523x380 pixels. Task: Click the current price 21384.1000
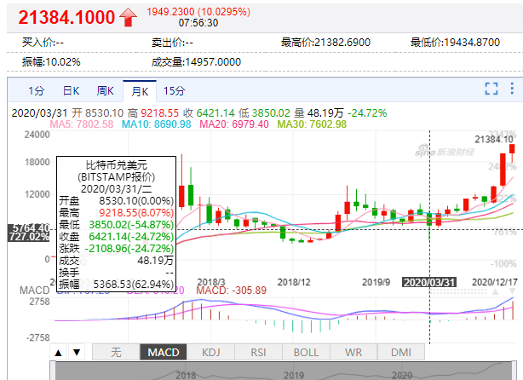(x=66, y=17)
